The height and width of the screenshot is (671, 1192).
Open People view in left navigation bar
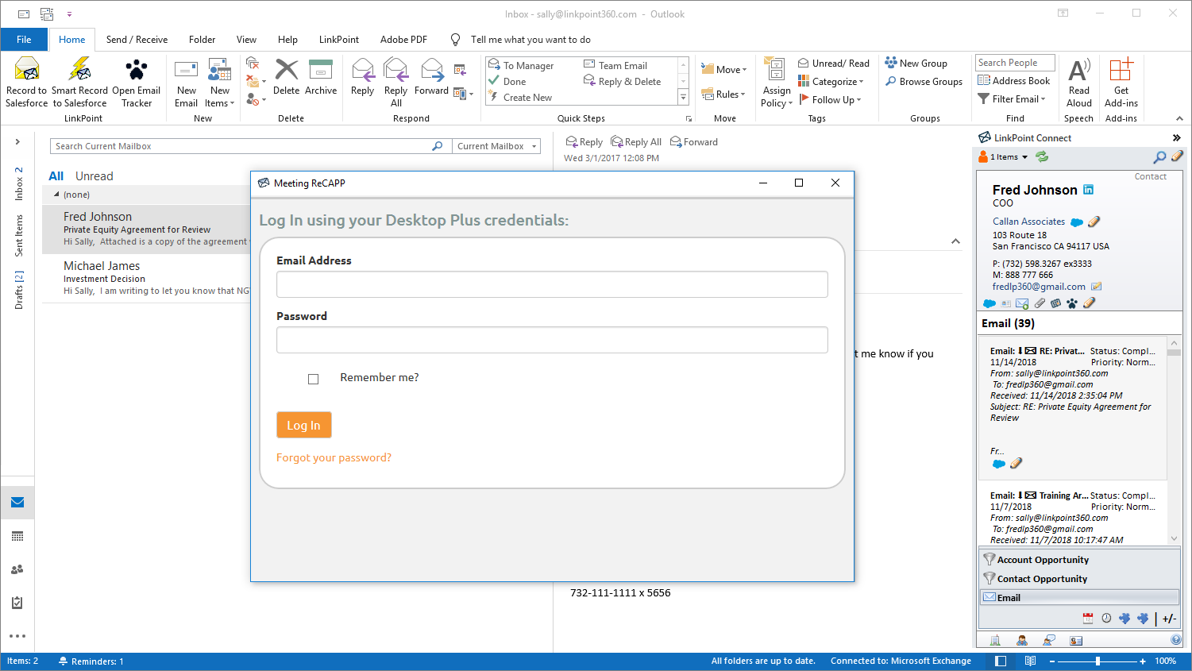tap(17, 569)
